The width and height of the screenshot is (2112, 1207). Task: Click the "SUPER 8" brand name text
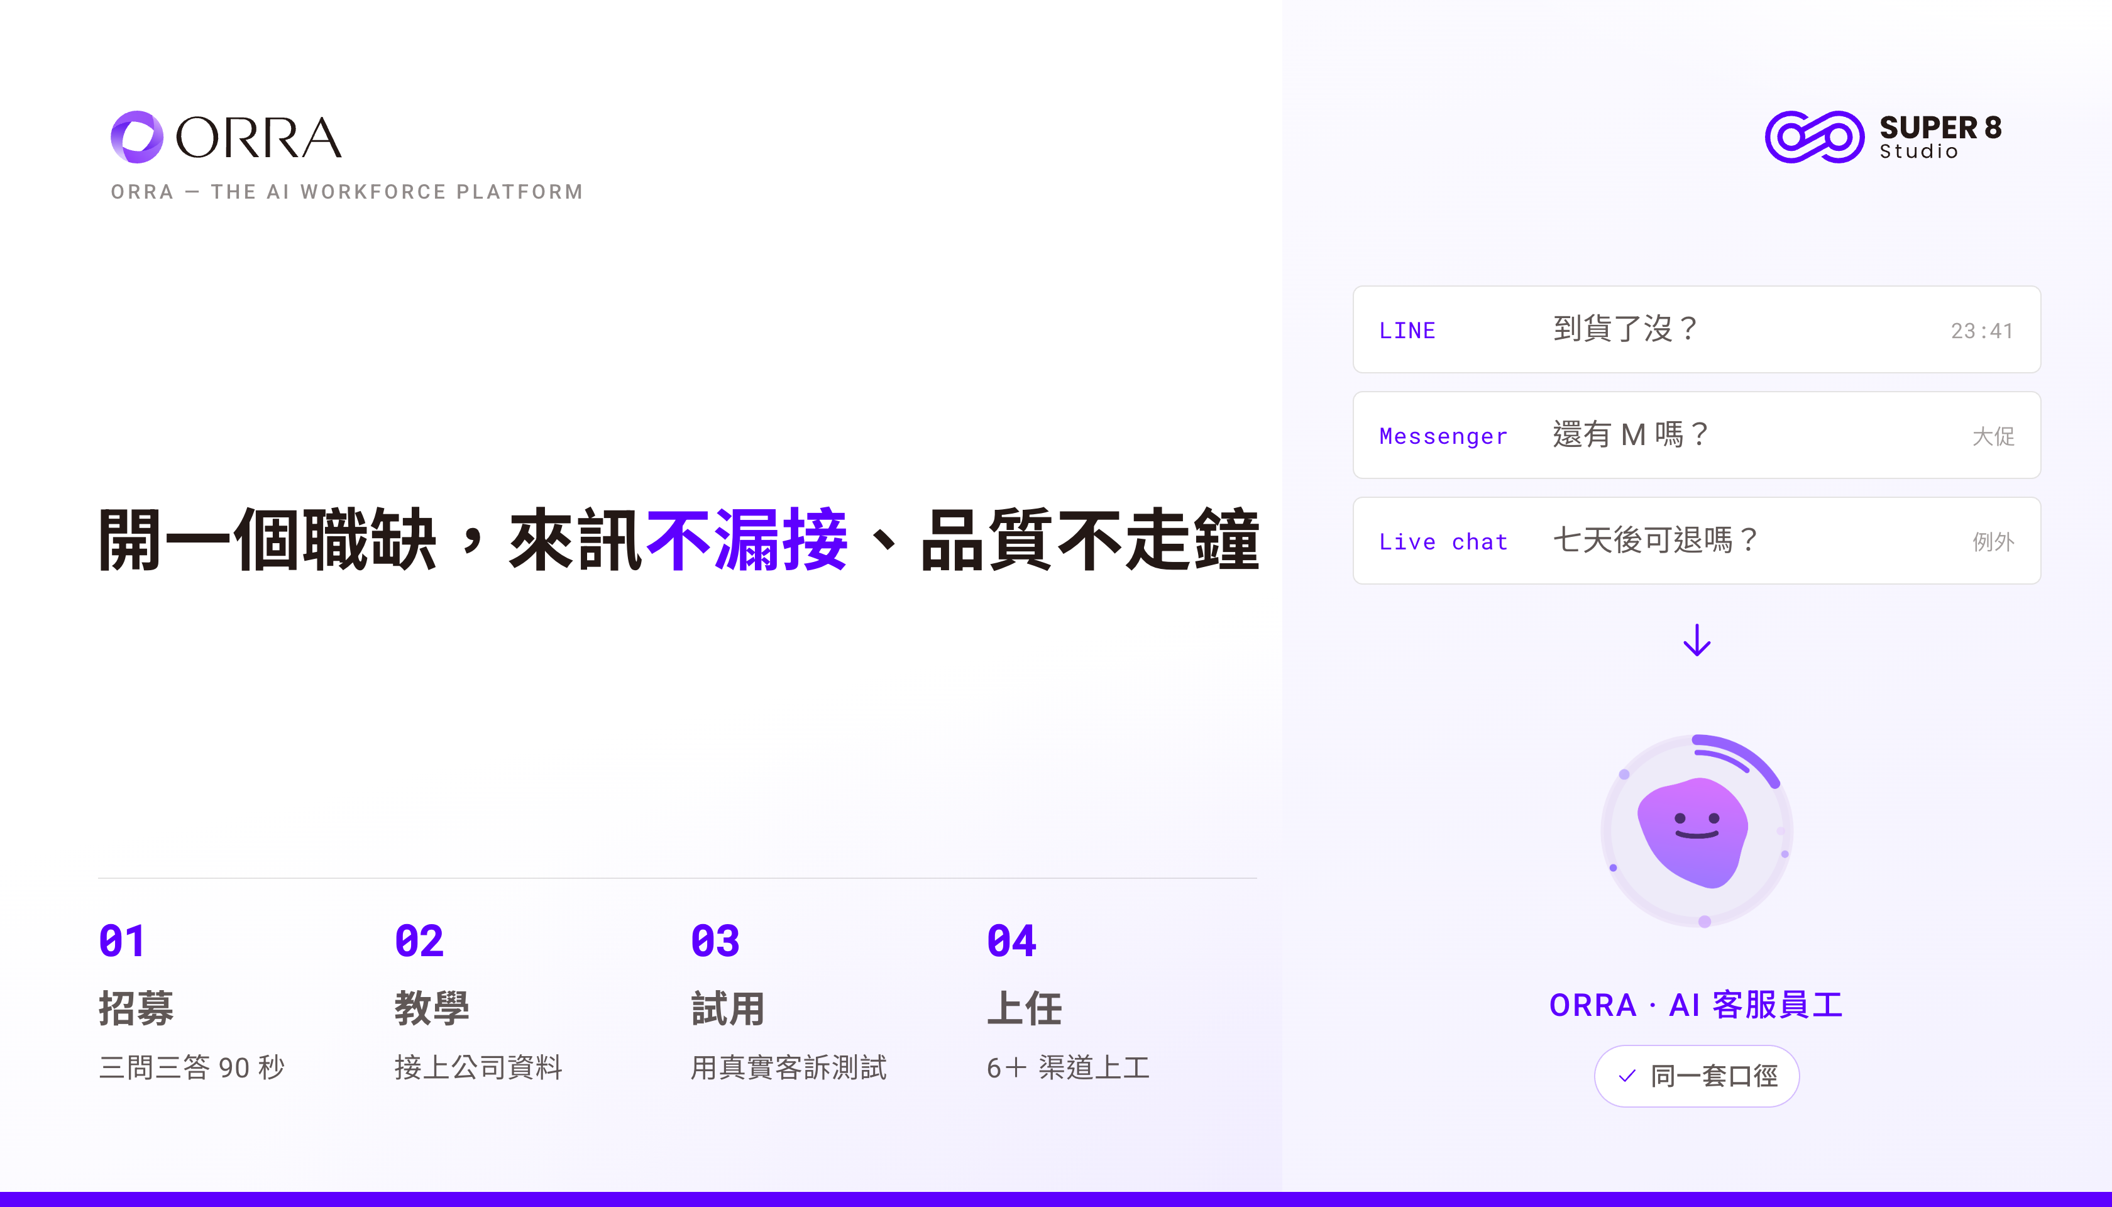(x=1940, y=128)
